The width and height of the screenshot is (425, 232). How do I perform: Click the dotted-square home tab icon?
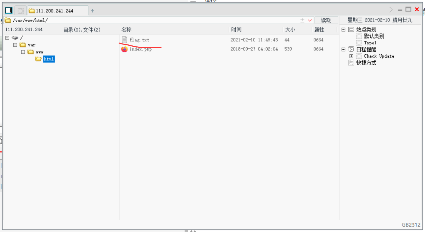point(20,11)
